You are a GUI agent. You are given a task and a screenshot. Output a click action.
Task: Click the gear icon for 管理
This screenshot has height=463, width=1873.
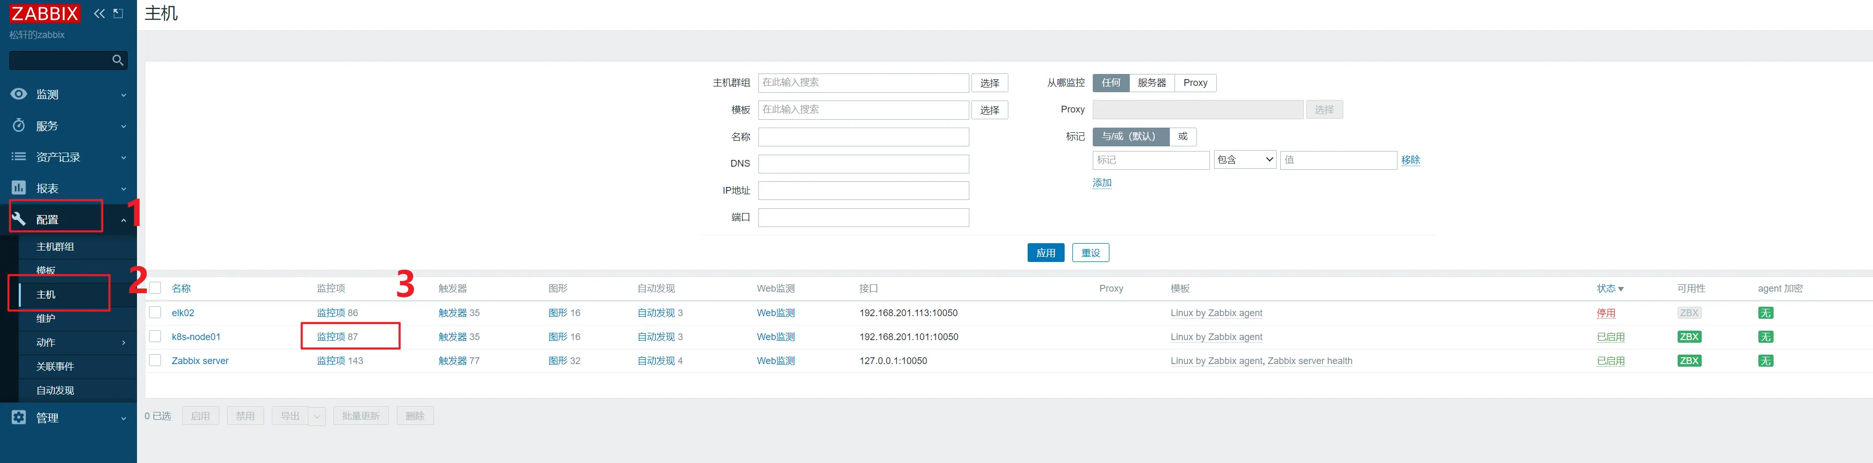(19, 417)
